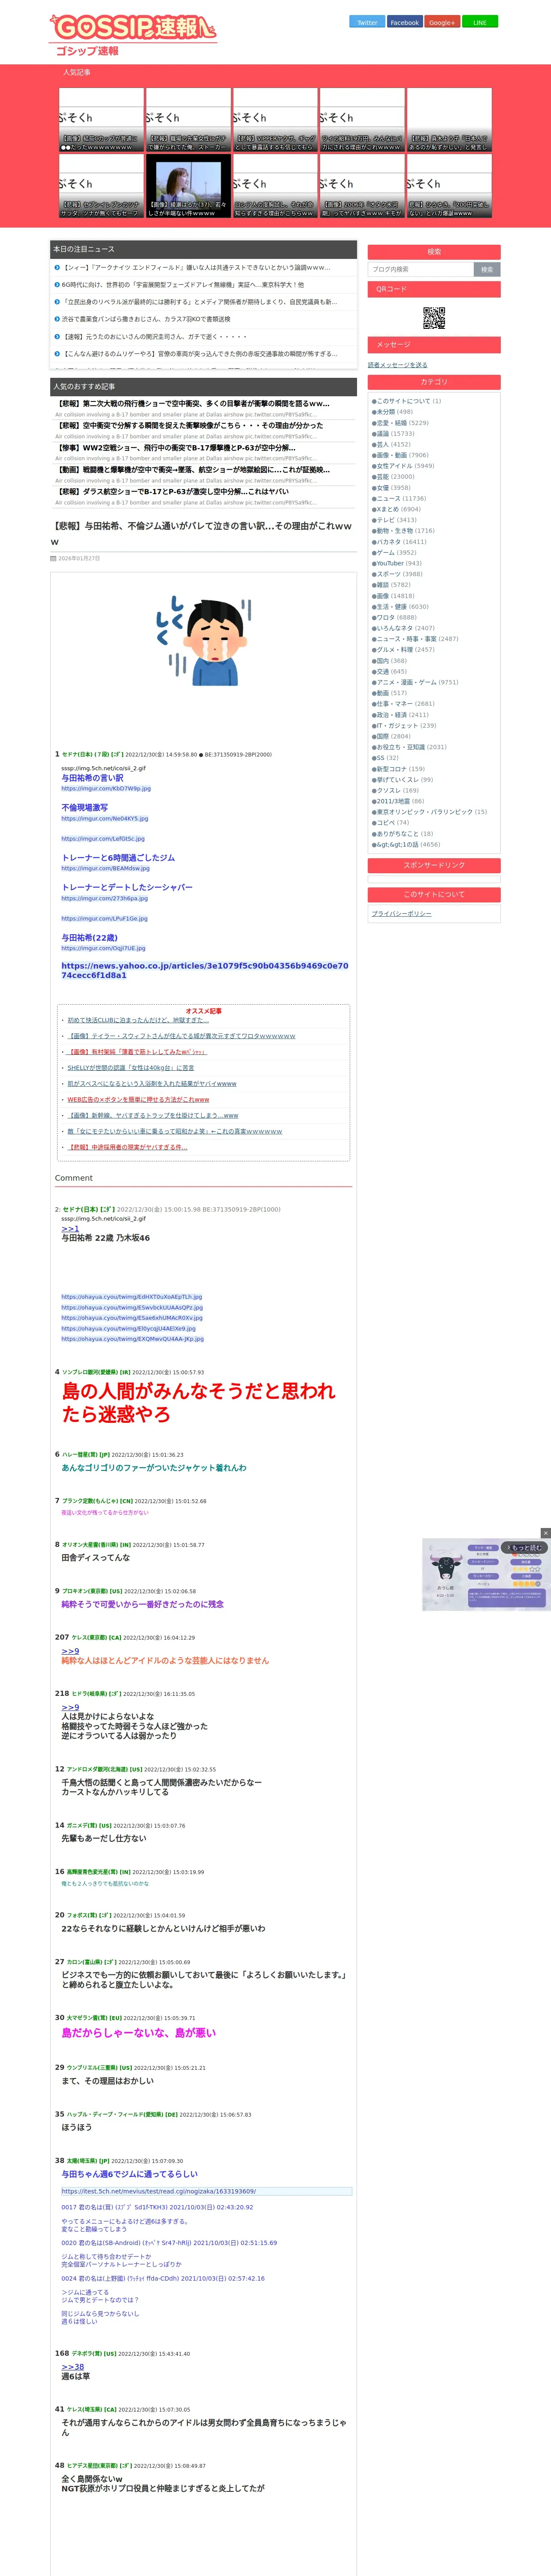Open category グルメ・料理 (2457)

[404, 650]
